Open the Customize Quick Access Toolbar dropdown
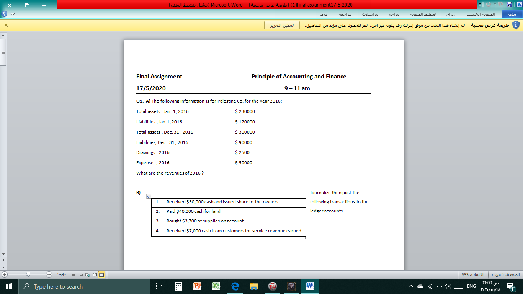Screen dimensions: 523x294 (x=480, y=4)
